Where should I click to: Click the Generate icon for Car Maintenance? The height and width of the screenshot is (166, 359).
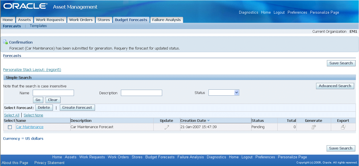(x=313, y=127)
